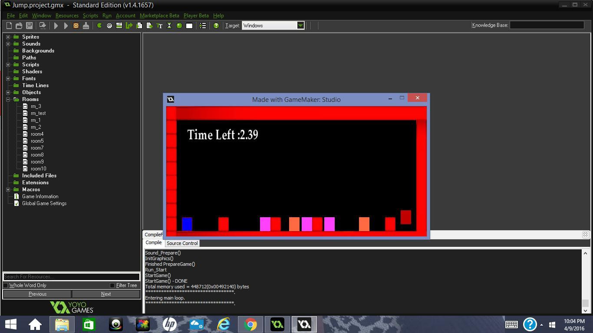Open the Windows Start button
Screen dimensions: 593x333
(10, 324)
